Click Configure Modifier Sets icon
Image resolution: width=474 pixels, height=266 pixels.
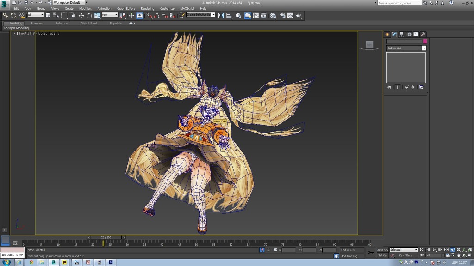[421, 87]
